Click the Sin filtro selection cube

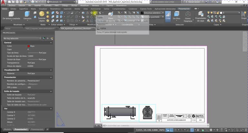176,15
